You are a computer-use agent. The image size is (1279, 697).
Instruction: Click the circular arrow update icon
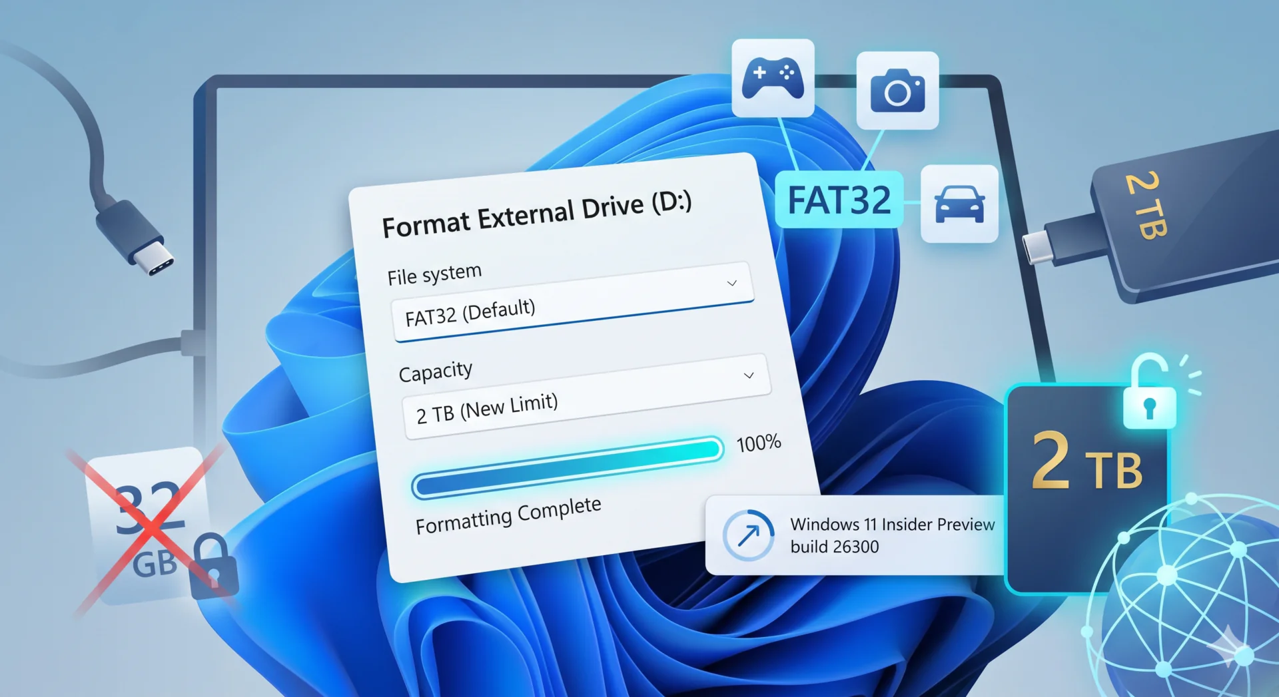coord(749,535)
